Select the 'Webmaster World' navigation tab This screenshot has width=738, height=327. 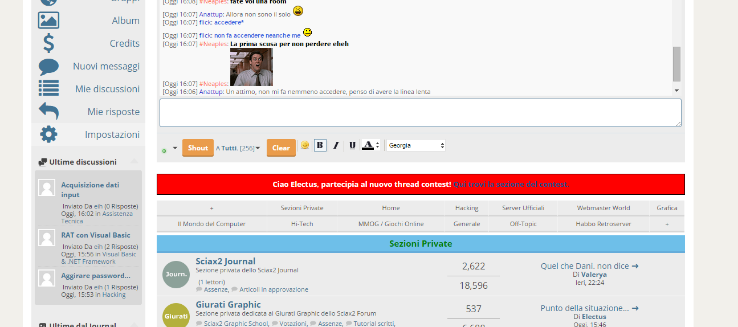pyautogui.click(x=604, y=208)
